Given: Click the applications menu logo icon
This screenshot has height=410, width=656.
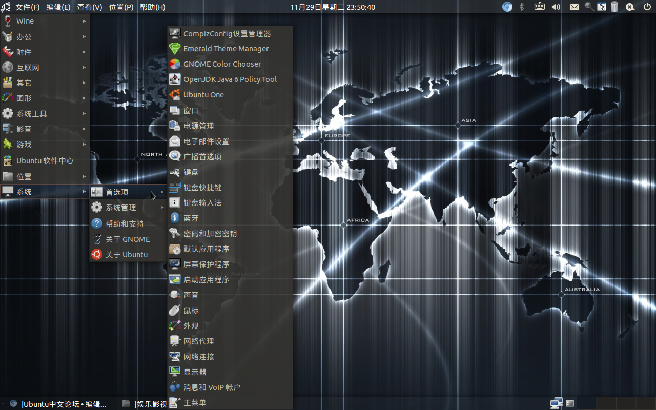Looking at the screenshot, I should click(6, 7).
